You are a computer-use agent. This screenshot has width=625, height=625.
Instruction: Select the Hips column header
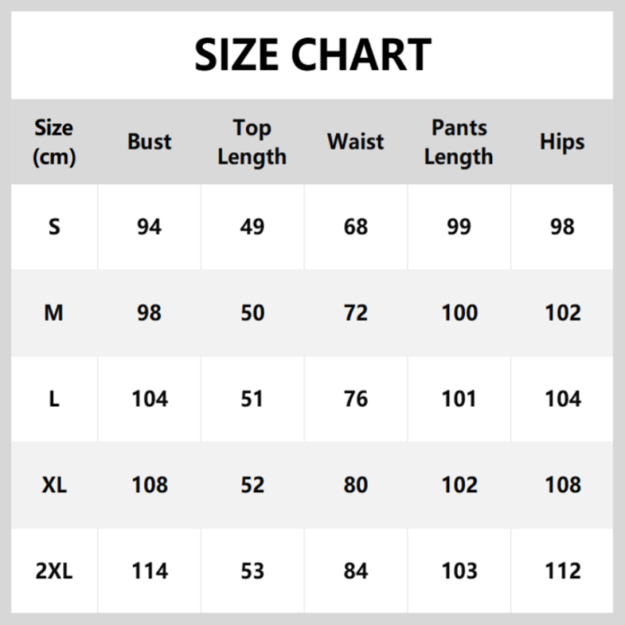[562, 142]
